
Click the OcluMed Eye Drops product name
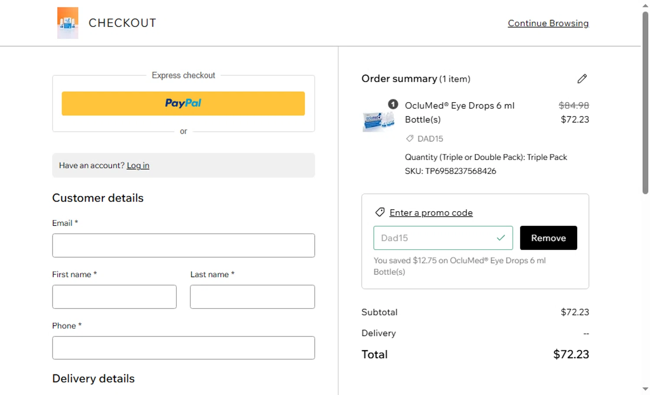point(460,112)
